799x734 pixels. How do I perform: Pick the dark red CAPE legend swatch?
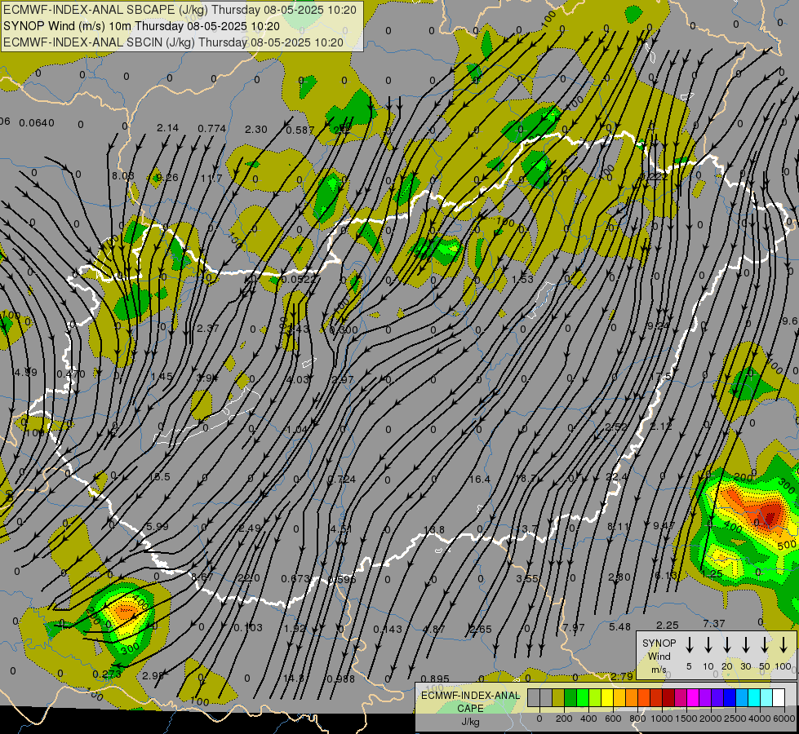tap(668, 698)
